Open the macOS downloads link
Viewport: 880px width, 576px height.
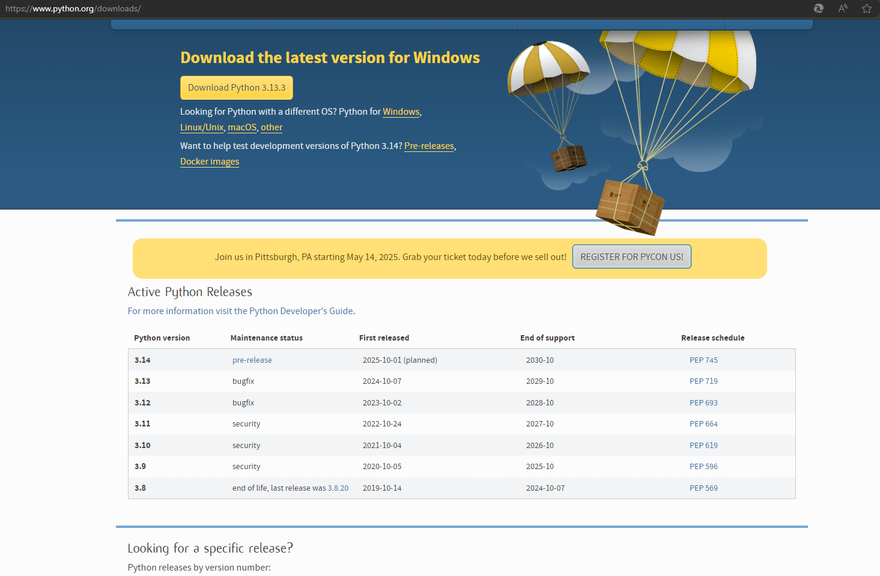coord(242,127)
